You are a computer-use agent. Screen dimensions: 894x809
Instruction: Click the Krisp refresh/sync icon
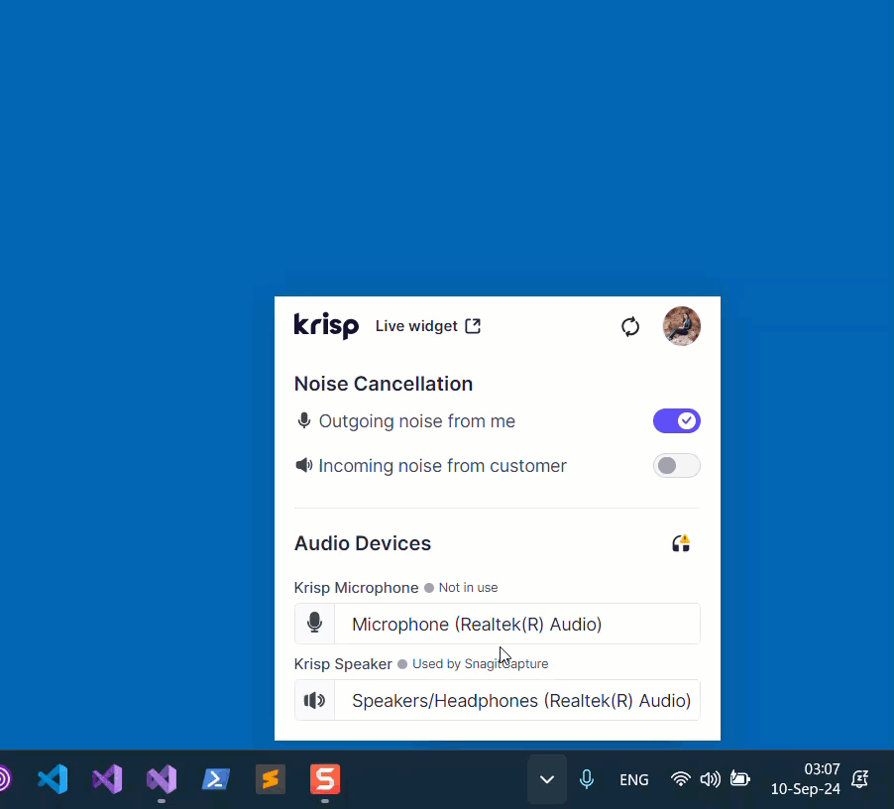tap(630, 326)
